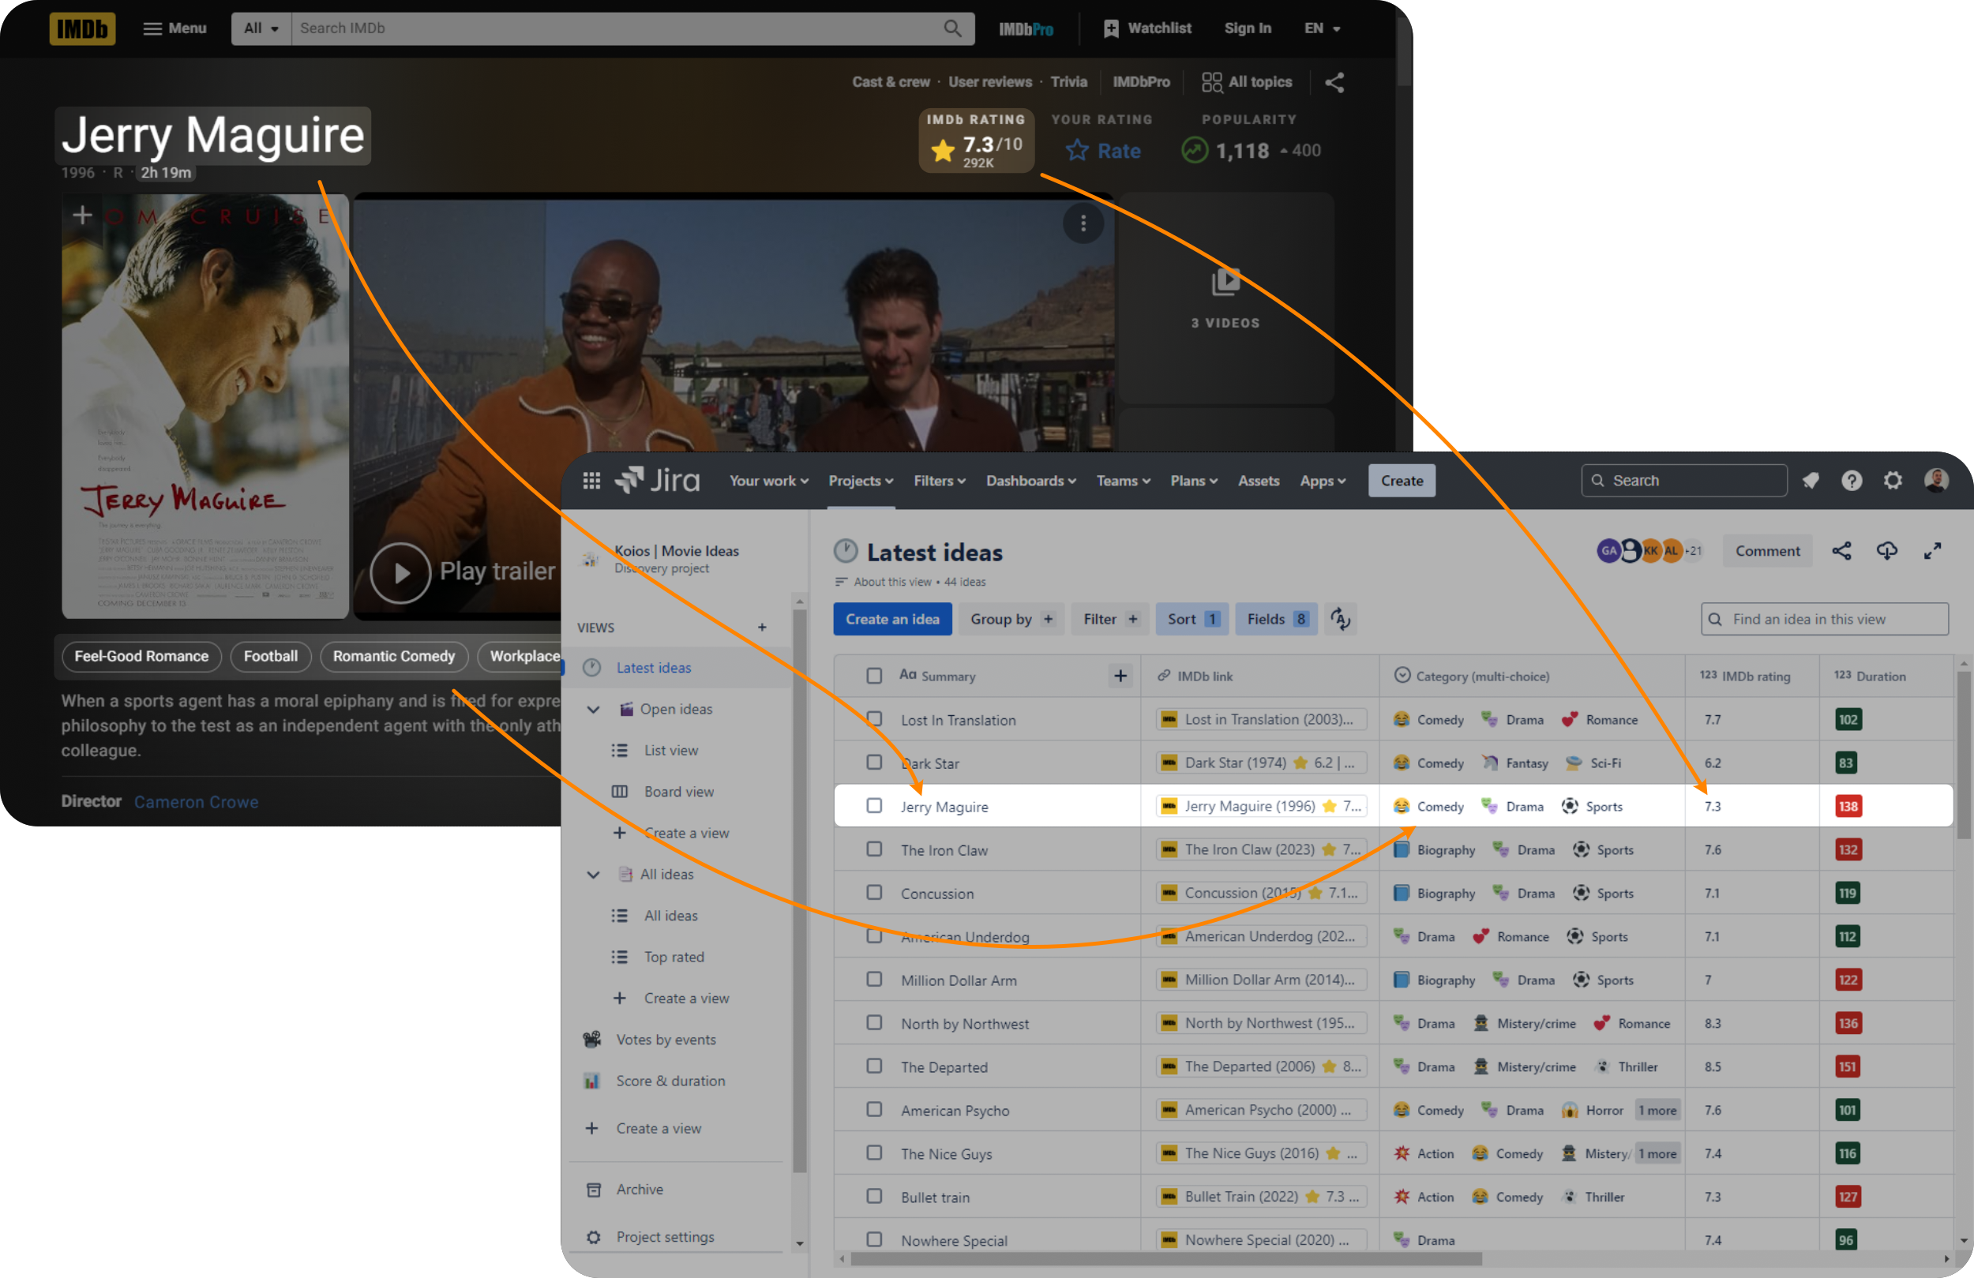Click the IMDb share icon
This screenshot has height=1278, width=1974.
coord(1334,82)
